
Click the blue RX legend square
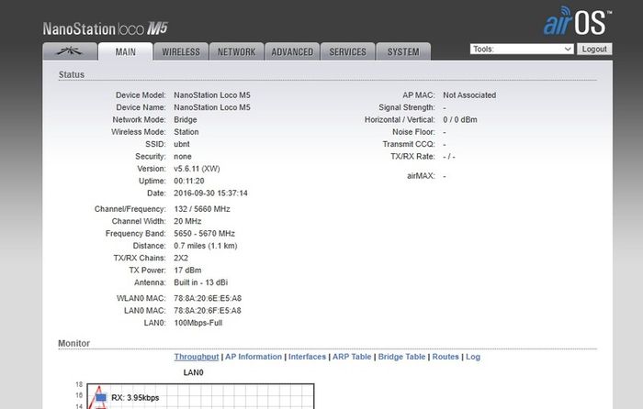tap(101, 397)
